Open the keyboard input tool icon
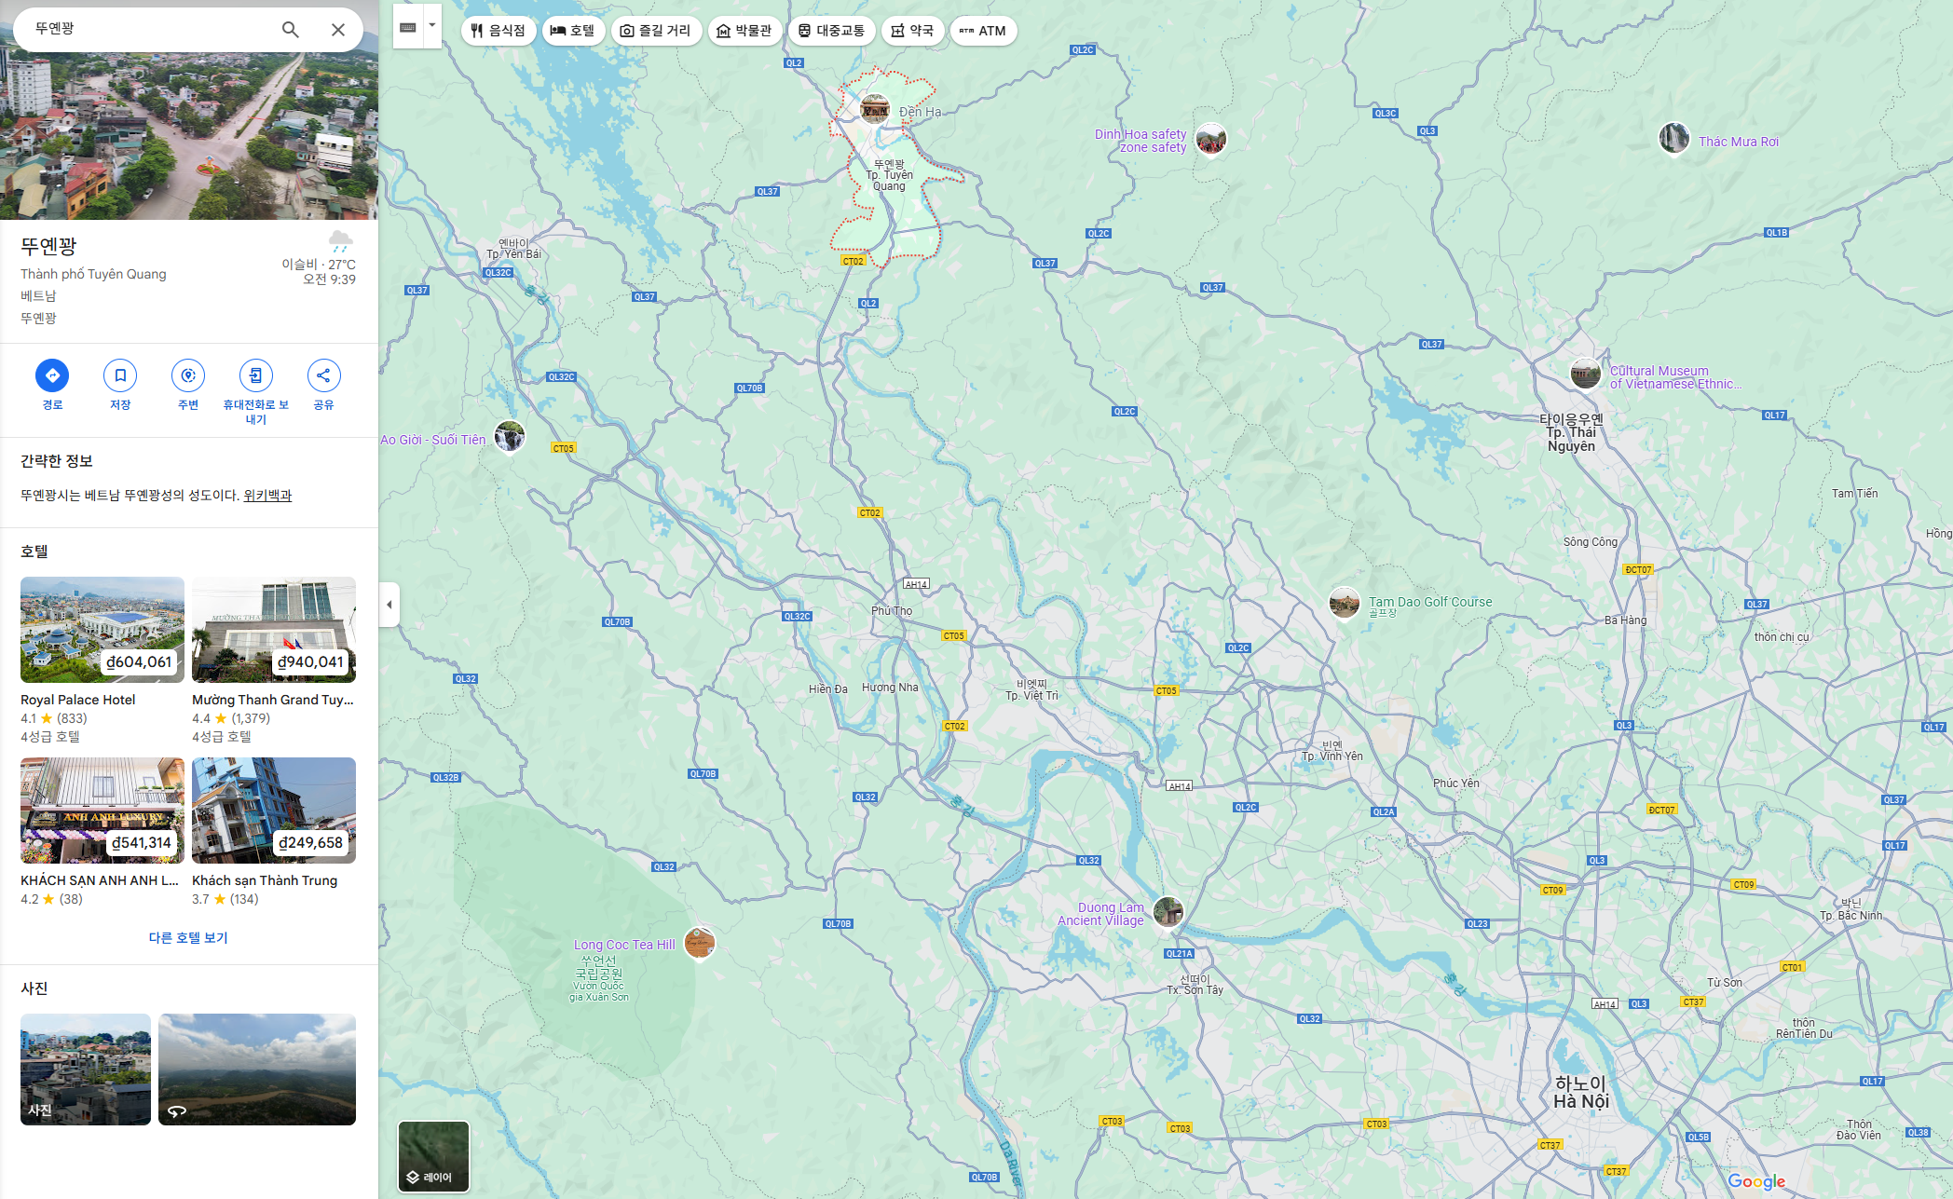 (408, 28)
